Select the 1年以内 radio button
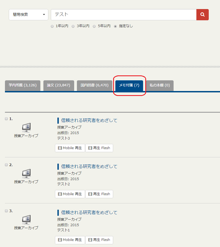 52,26
